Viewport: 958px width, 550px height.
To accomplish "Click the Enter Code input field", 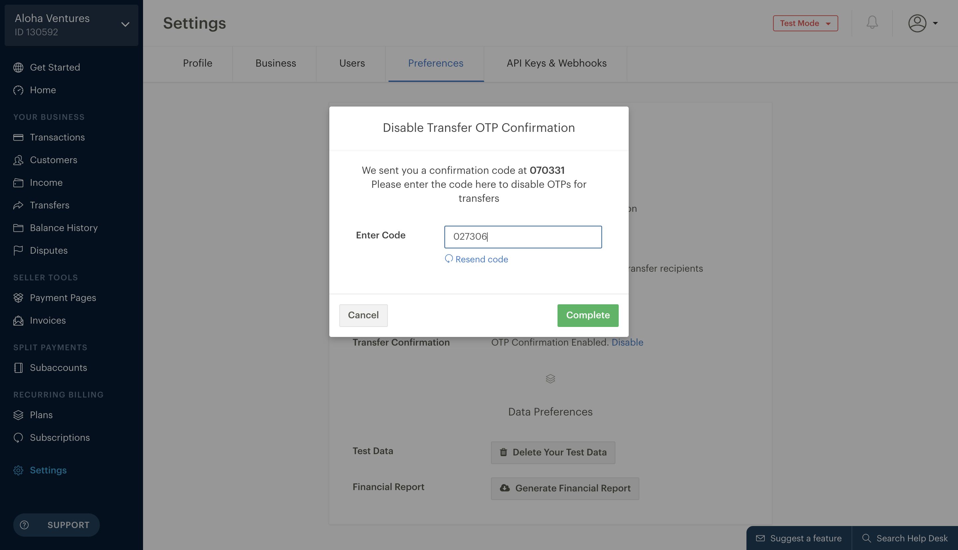I will (x=523, y=237).
